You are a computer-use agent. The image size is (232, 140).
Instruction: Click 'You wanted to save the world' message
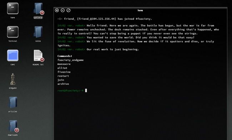point(140,37)
